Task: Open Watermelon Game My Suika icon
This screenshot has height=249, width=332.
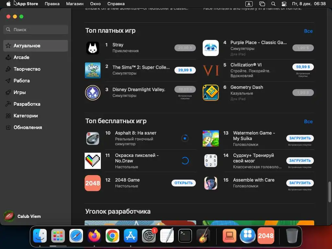Action: pyautogui.click(x=210, y=138)
